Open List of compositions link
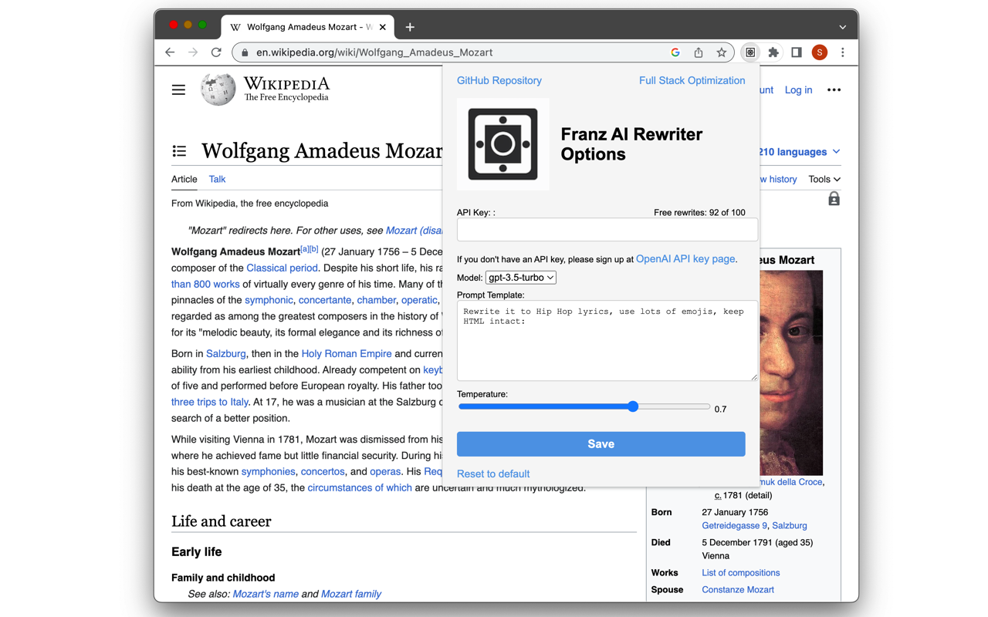 click(741, 573)
